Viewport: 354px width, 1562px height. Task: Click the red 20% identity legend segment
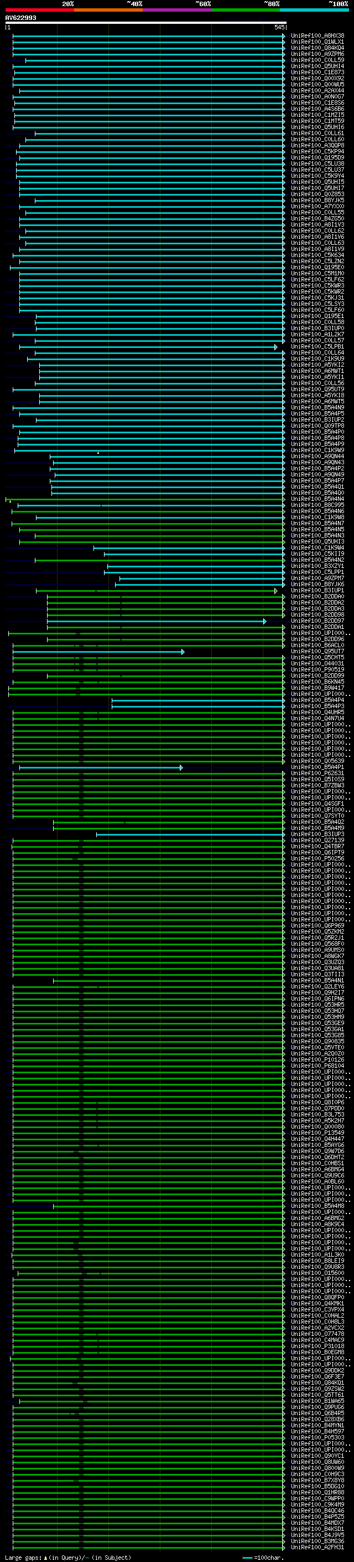coord(39,10)
